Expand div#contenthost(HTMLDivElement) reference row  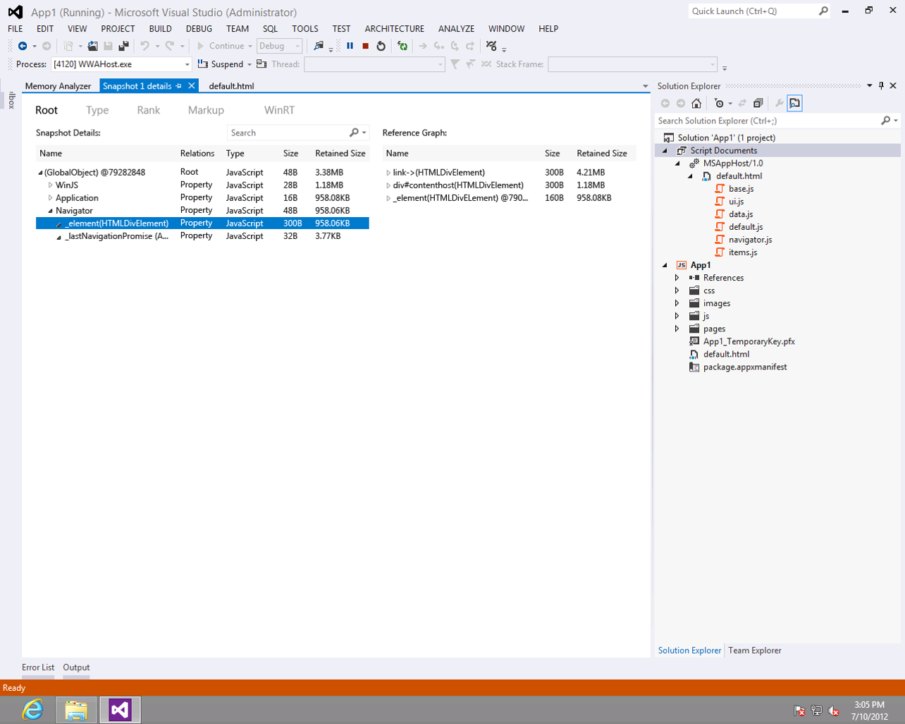[388, 185]
